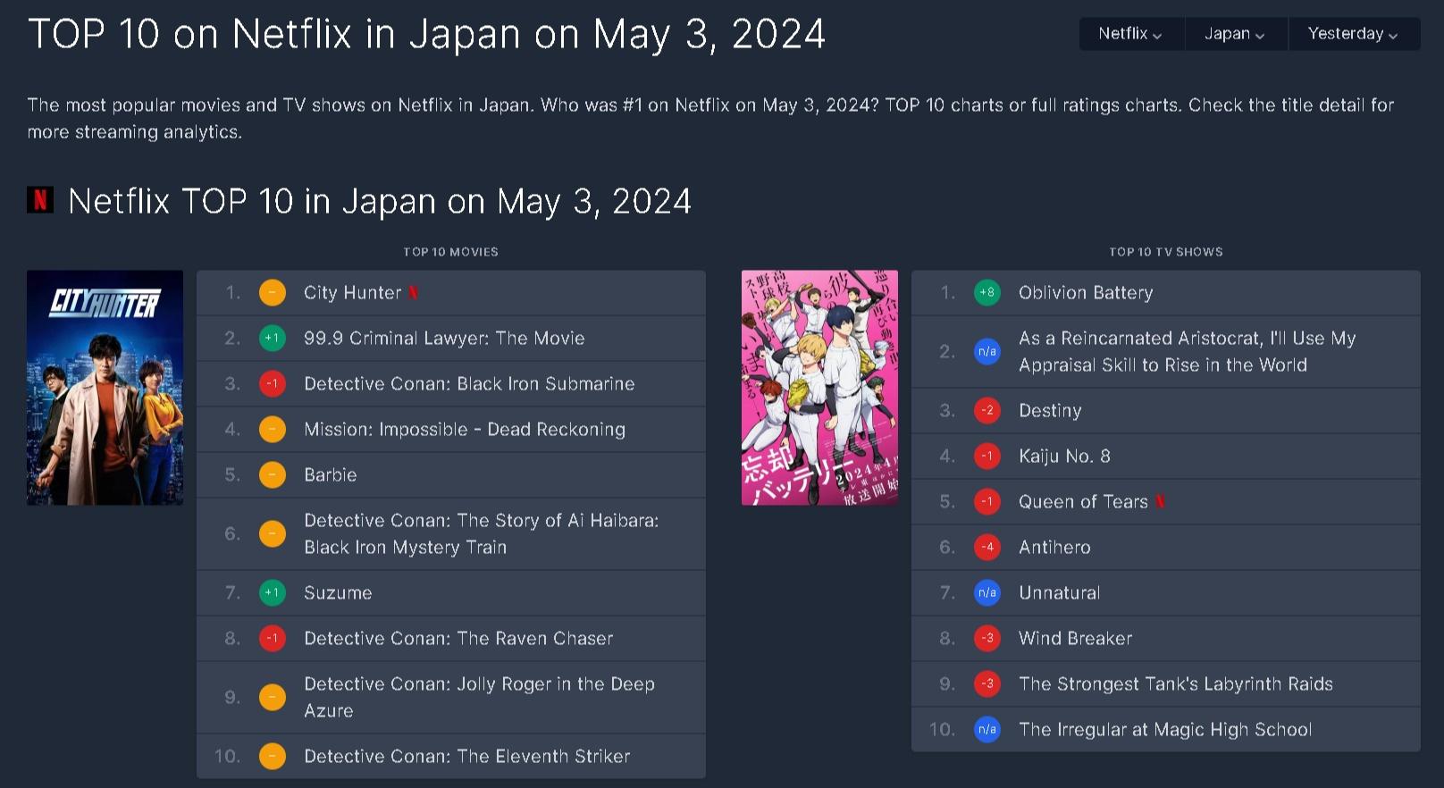Image resolution: width=1444 pixels, height=788 pixels.
Task: Open Detective Conan: The Raven Chaser
Action: pyautogui.click(x=458, y=639)
